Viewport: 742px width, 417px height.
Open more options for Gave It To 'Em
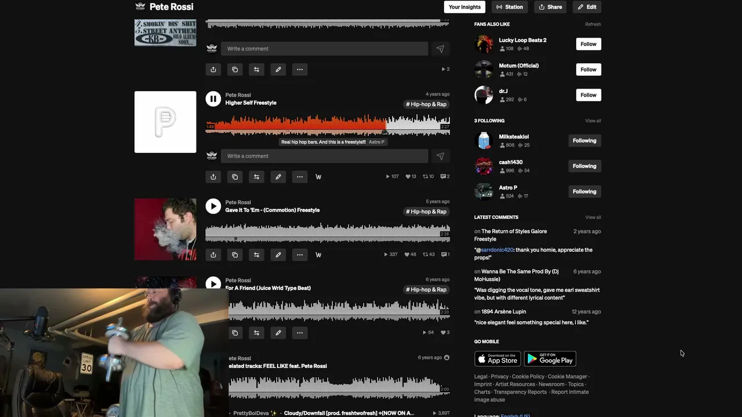point(300,255)
